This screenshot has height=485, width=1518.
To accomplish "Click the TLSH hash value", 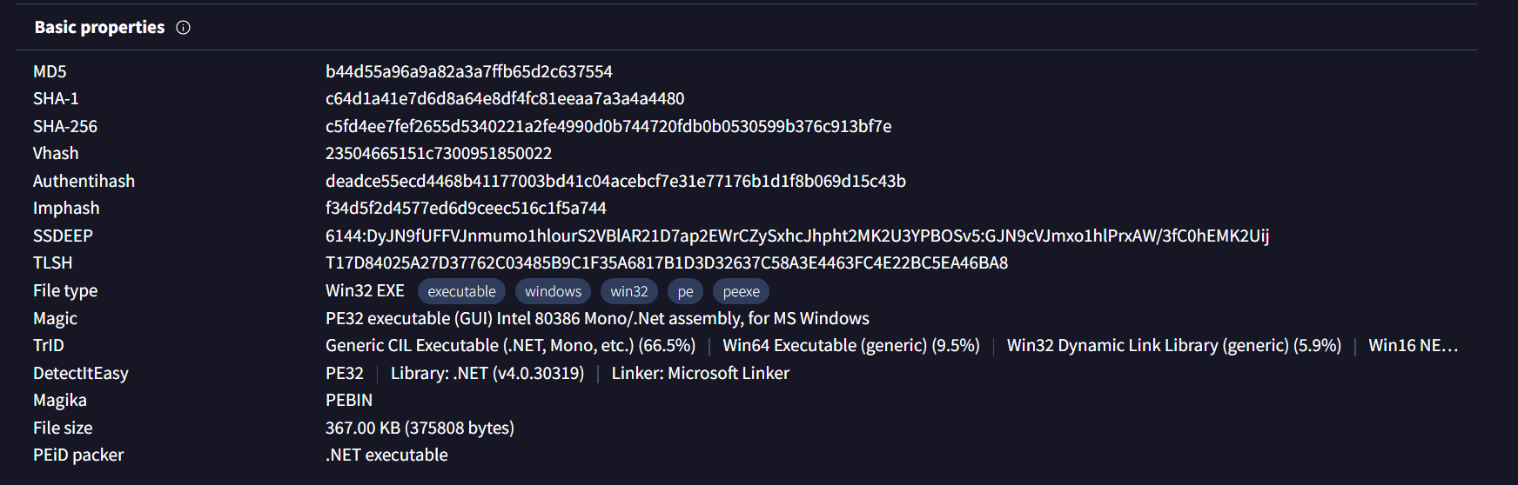I will click(667, 263).
